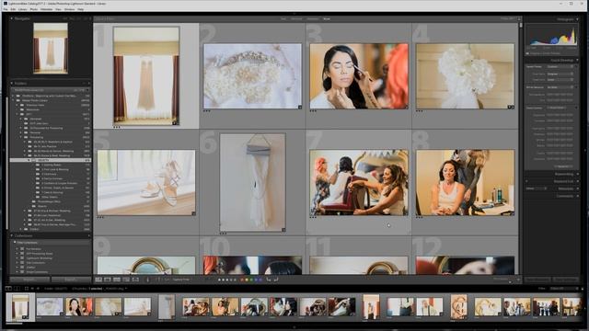
Task: Select None in Library Filter bar
Action: click(x=327, y=18)
